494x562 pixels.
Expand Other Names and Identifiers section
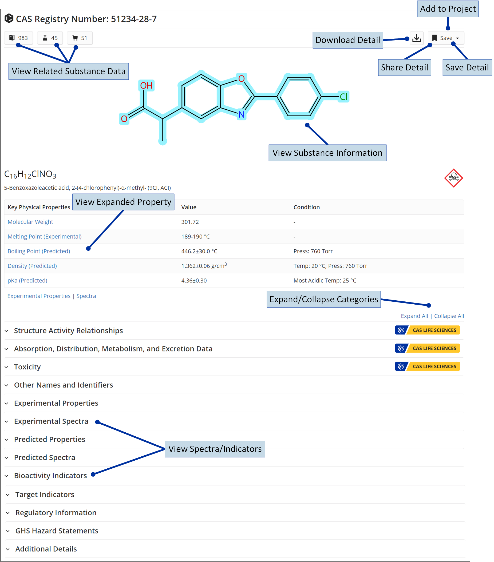[63, 385]
